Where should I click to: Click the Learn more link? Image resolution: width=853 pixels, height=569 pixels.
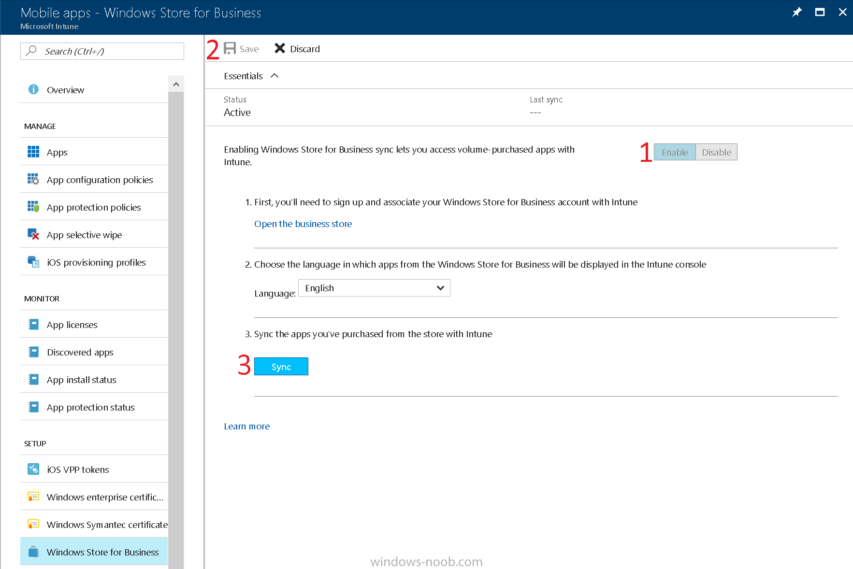tap(246, 426)
